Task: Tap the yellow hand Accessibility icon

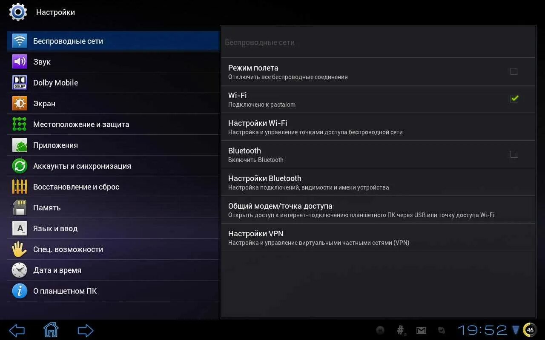Action: tap(20, 249)
